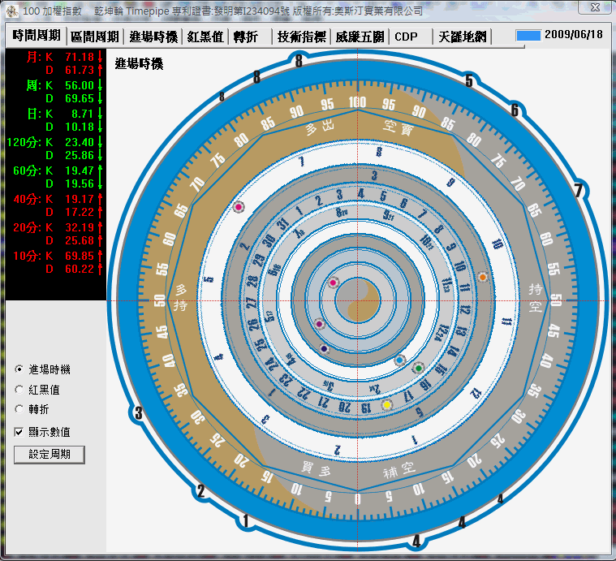Choose the 轉折 radio option
Viewport: 616px width, 561px height.
[x=19, y=410]
